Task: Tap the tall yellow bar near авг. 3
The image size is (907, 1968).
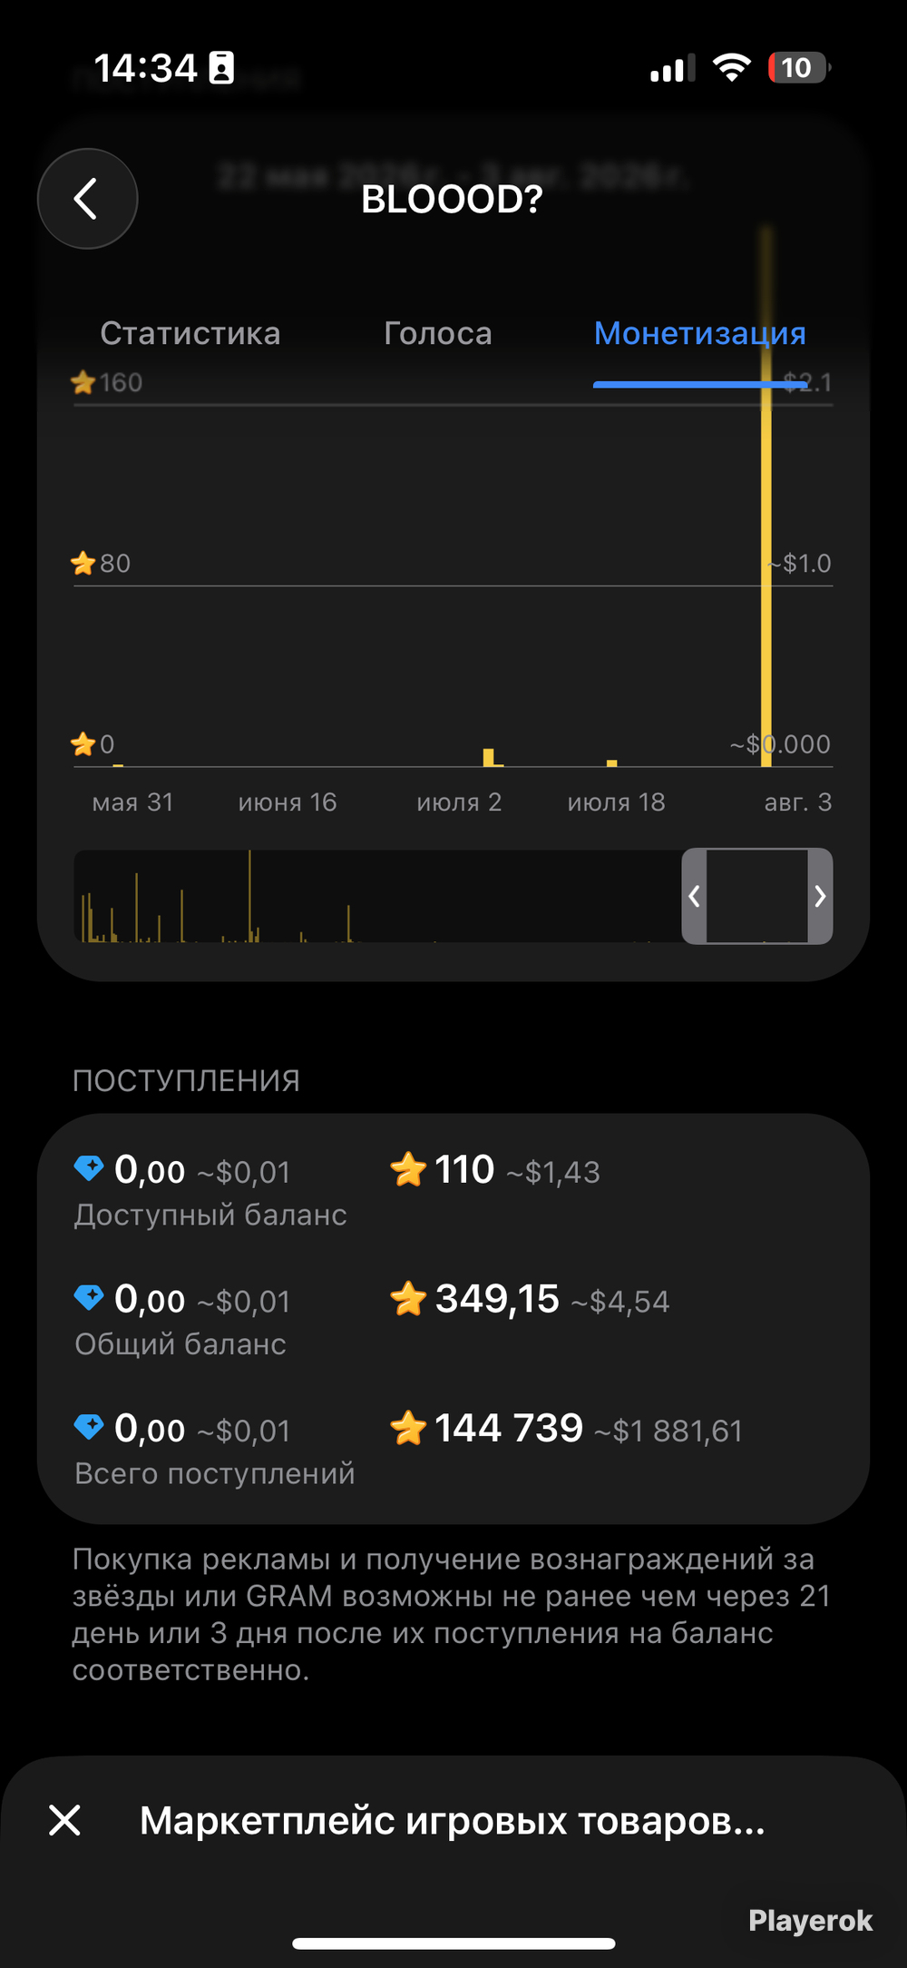Action: click(x=766, y=495)
